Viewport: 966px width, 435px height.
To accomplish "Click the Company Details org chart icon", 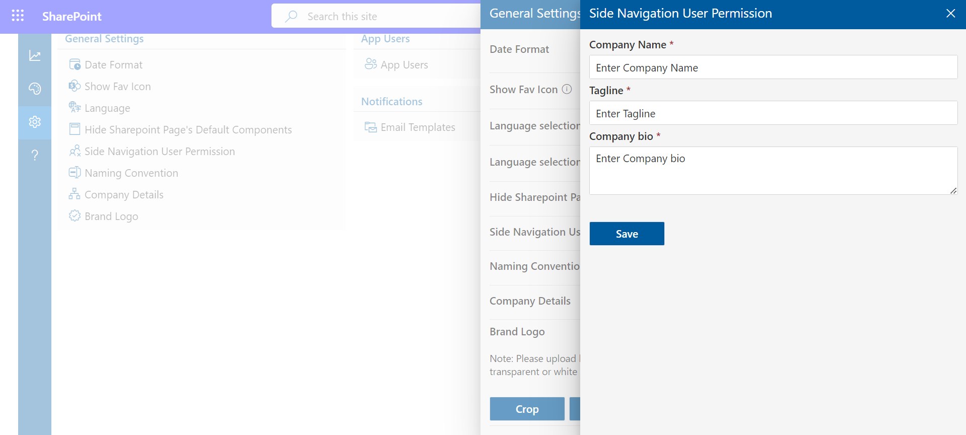I will click(75, 194).
